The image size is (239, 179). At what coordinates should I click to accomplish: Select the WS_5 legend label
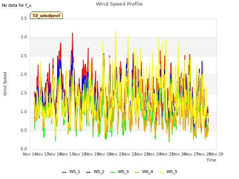(x=172, y=172)
